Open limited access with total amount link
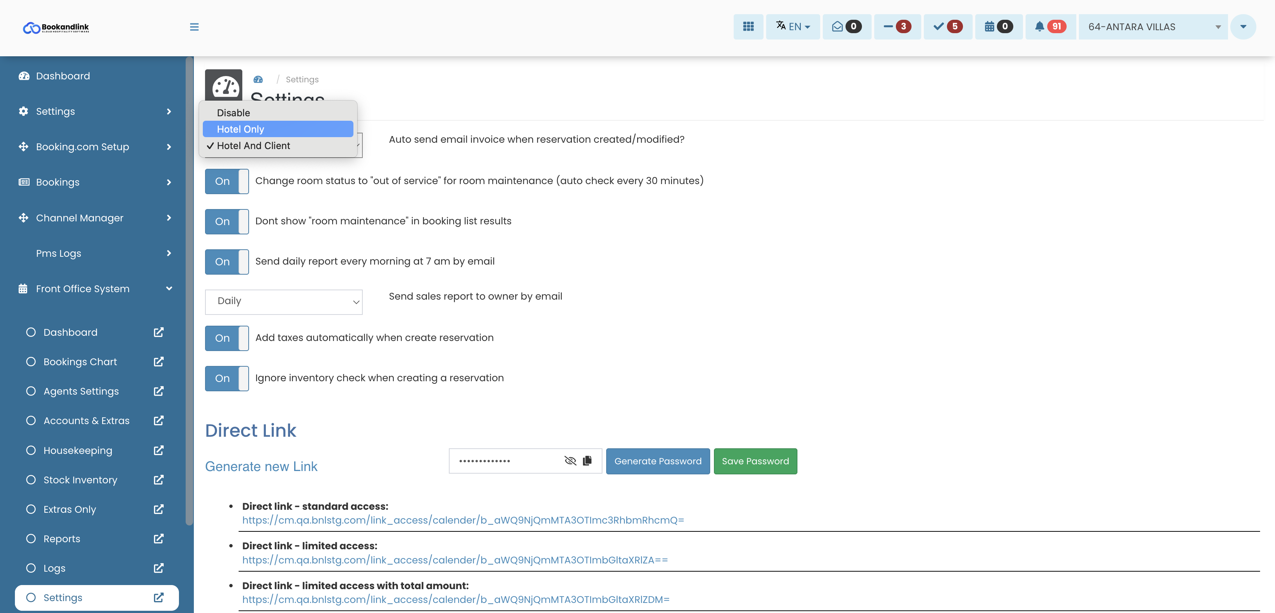1275x613 pixels. click(456, 599)
